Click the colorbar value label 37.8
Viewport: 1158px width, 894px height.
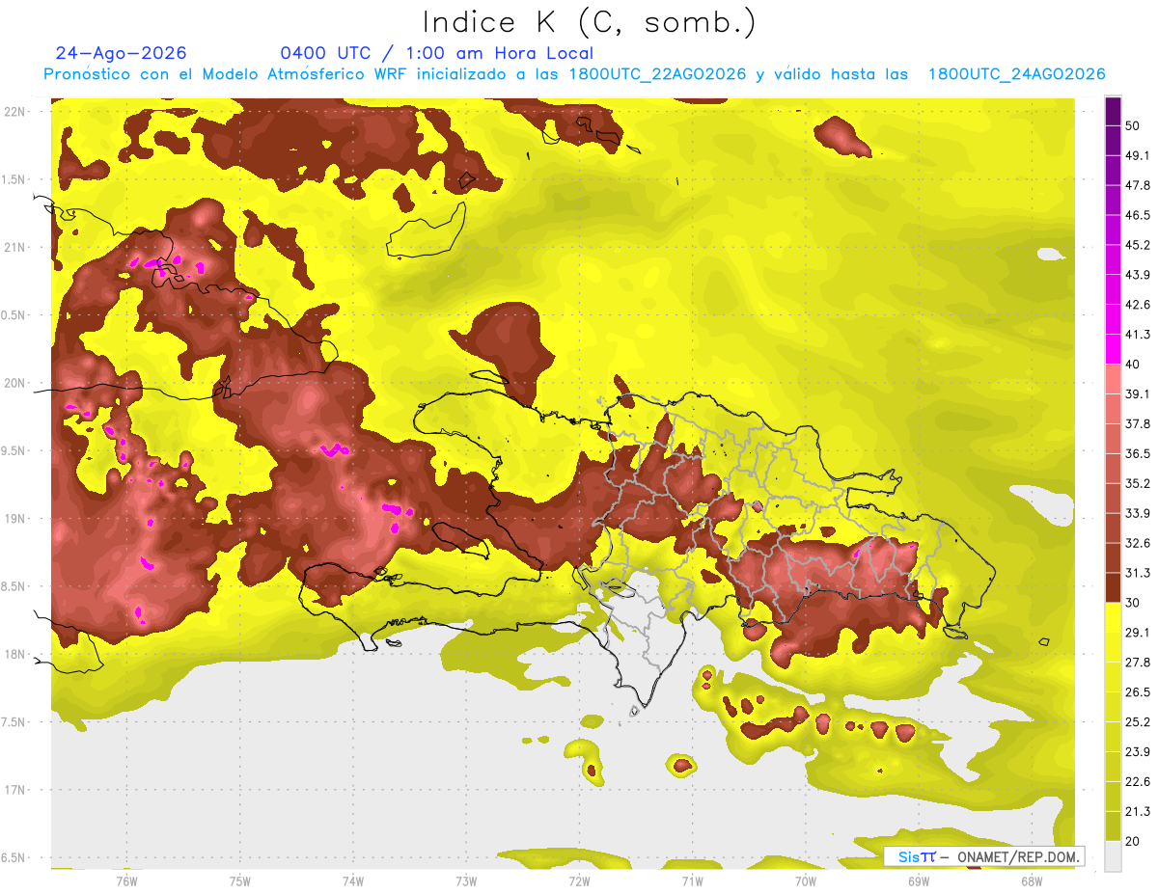pyautogui.click(x=1137, y=423)
